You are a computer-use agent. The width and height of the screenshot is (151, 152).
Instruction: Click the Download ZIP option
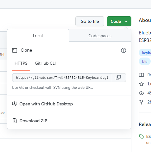click(x=69, y=121)
